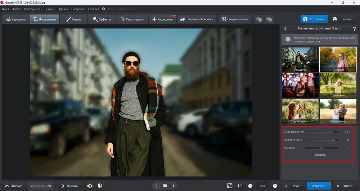Viewport: 360px width, 191px height.
Task: Click the add preset icon with plus
Action: [259, 19]
